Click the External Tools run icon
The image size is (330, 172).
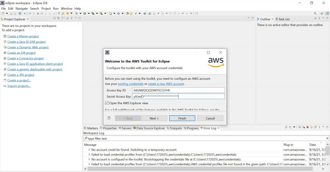(101, 13)
